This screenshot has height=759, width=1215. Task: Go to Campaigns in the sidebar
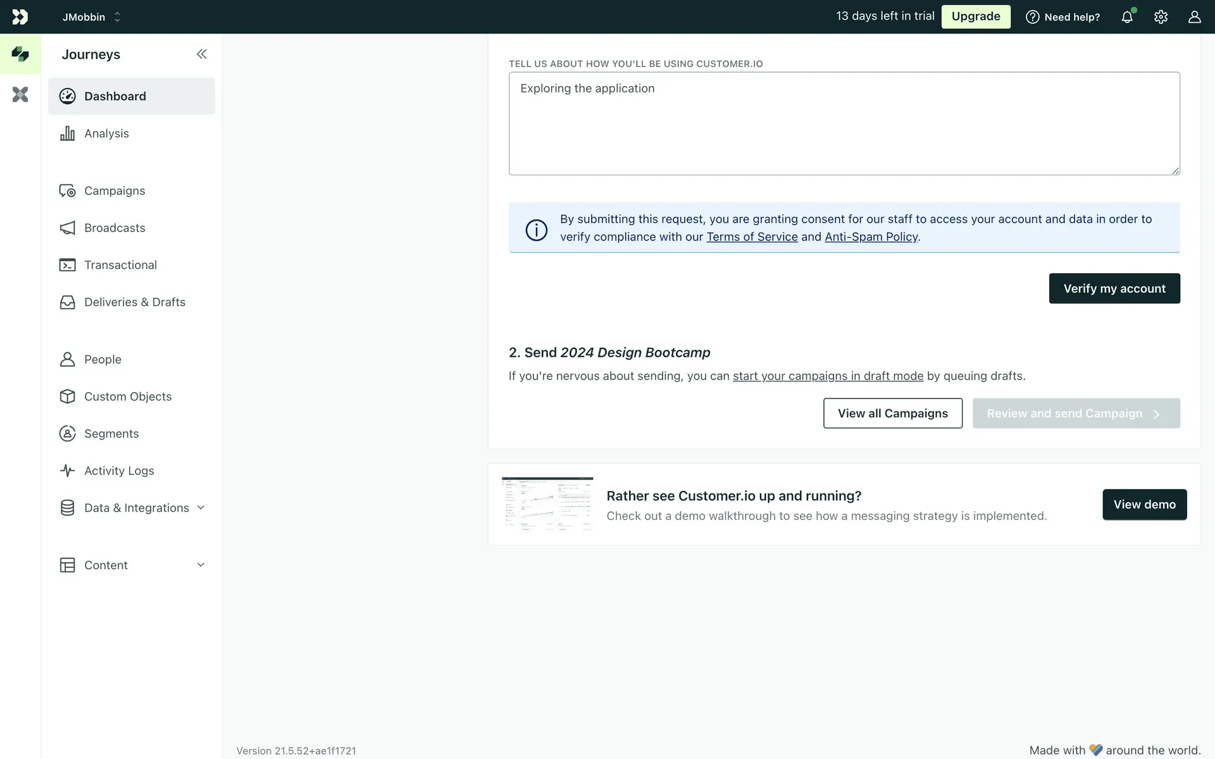pos(115,191)
